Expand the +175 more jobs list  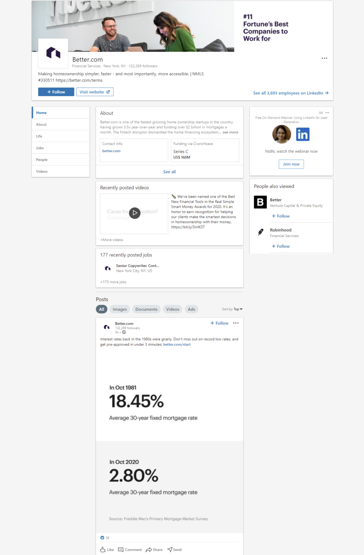(113, 282)
